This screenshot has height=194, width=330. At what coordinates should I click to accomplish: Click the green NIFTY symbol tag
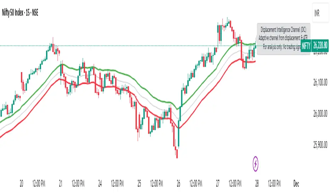(306, 46)
